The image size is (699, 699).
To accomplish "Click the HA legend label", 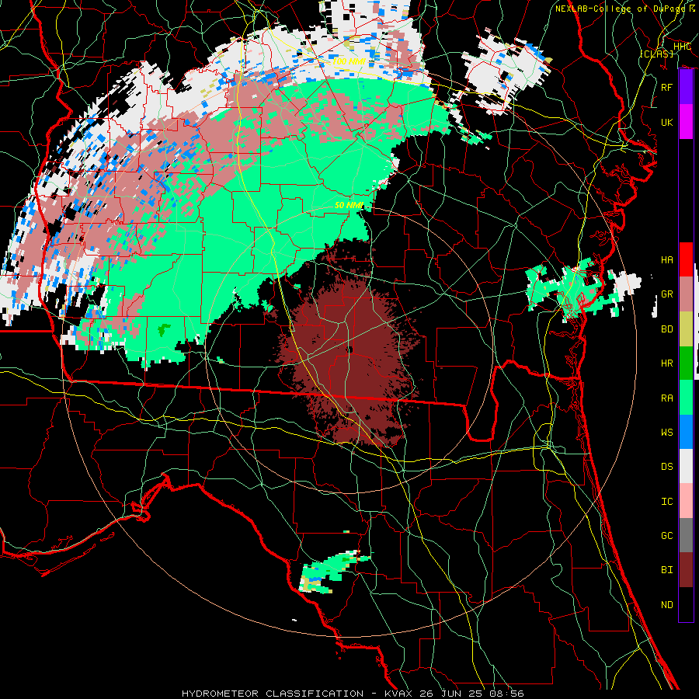I will [x=666, y=259].
